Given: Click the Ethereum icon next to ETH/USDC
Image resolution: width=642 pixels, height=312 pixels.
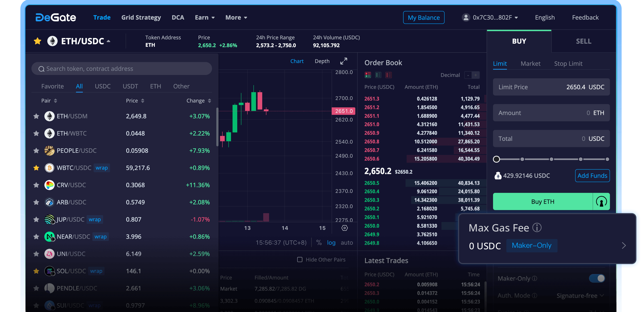Looking at the screenshot, I should coord(52,41).
